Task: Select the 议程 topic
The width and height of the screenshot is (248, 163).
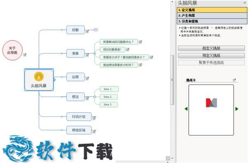Action: tap(76, 77)
